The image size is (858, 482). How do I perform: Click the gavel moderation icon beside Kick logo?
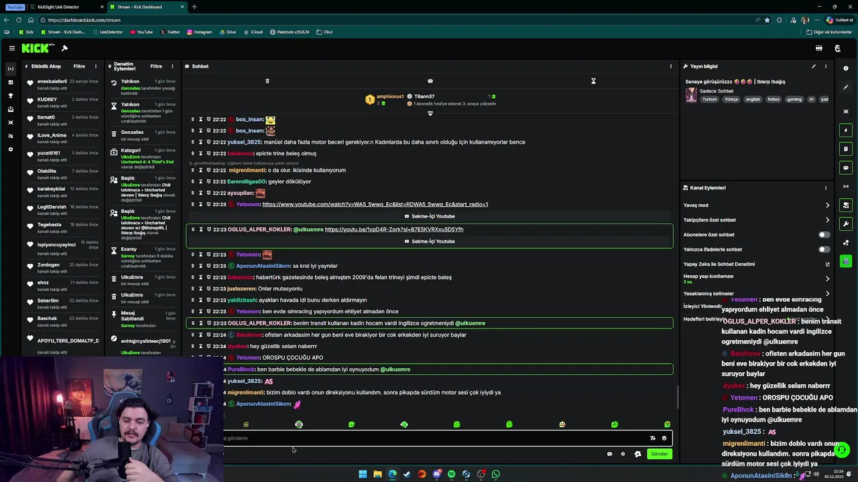click(x=64, y=48)
